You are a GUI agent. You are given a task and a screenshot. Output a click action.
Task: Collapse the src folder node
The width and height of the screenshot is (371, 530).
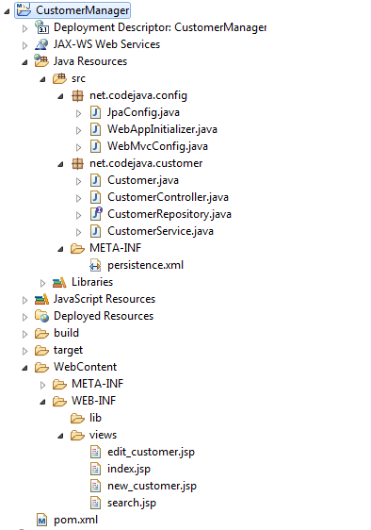pyautogui.click(x=42, y=80)
